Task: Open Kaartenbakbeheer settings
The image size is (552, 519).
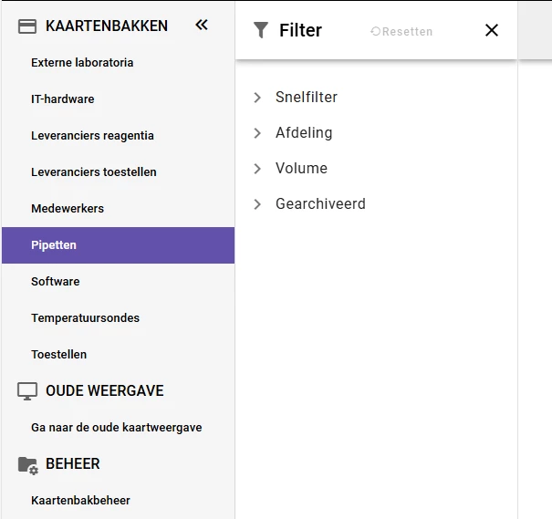Action: [80, 501]
